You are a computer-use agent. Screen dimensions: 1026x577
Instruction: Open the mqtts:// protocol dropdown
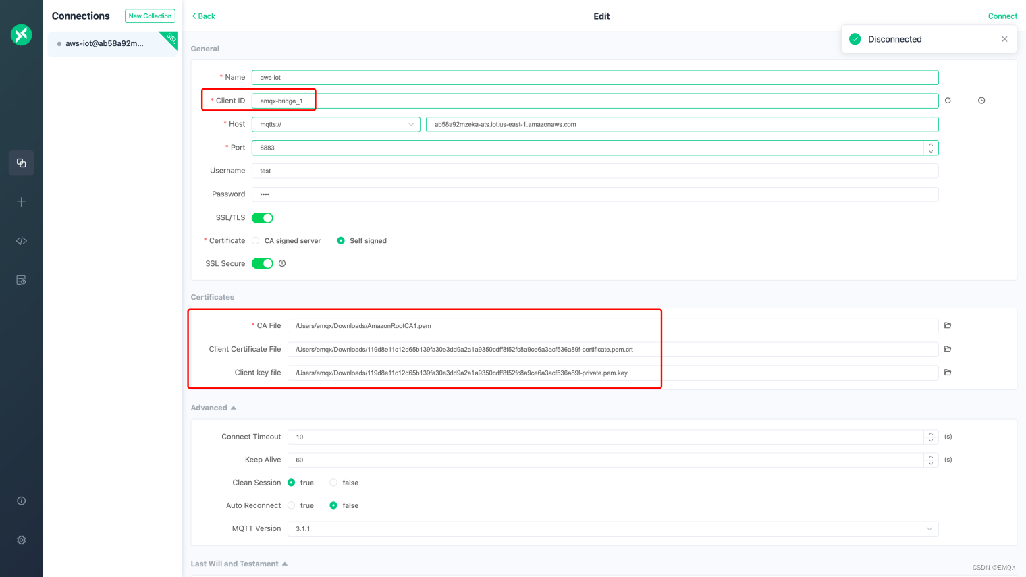336,124
